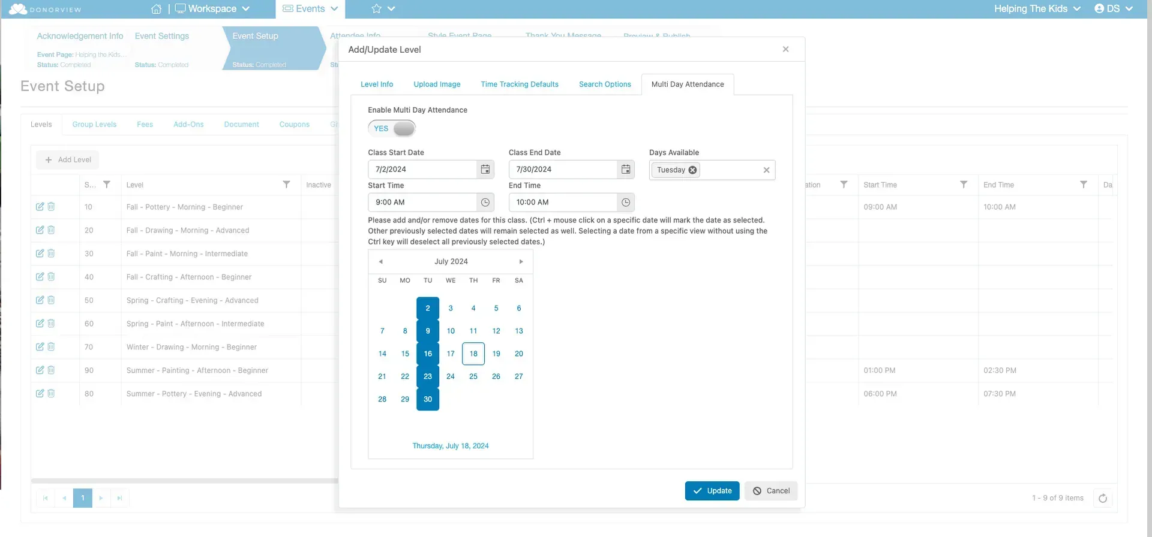Click the Start Time input field

coord(422,203)
